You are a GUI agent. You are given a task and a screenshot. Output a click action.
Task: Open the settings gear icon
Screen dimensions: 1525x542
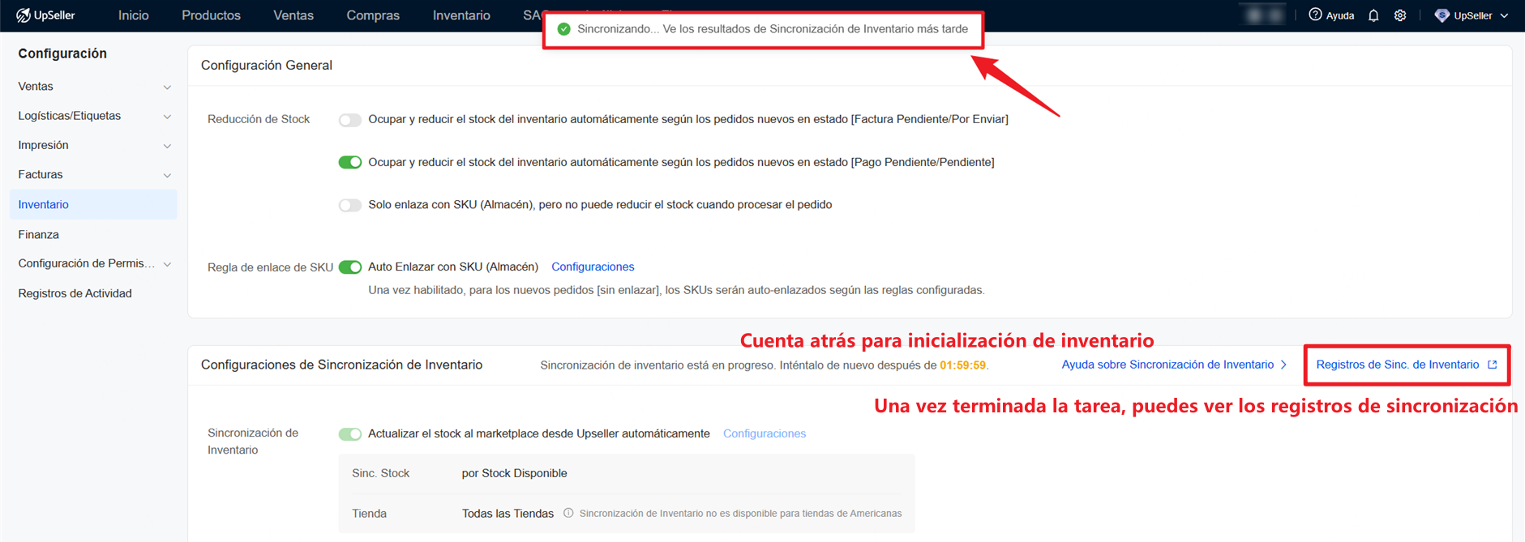click(1400, 15)
